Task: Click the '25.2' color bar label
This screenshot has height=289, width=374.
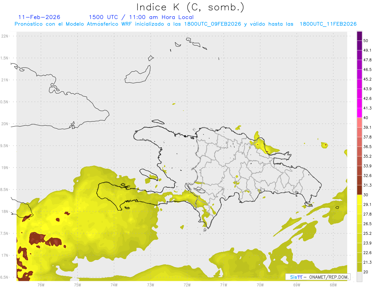Action: (x=368, y=234)
